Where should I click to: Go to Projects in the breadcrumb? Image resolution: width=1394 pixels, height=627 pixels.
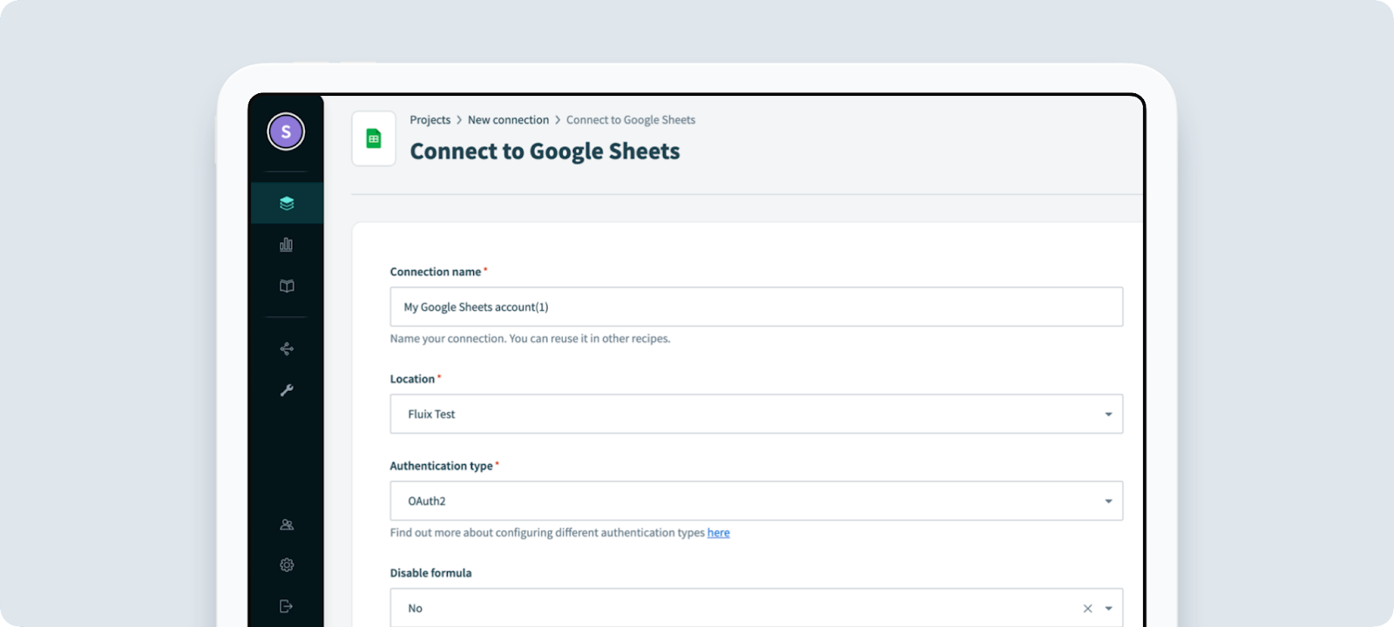tap(430, 120)
